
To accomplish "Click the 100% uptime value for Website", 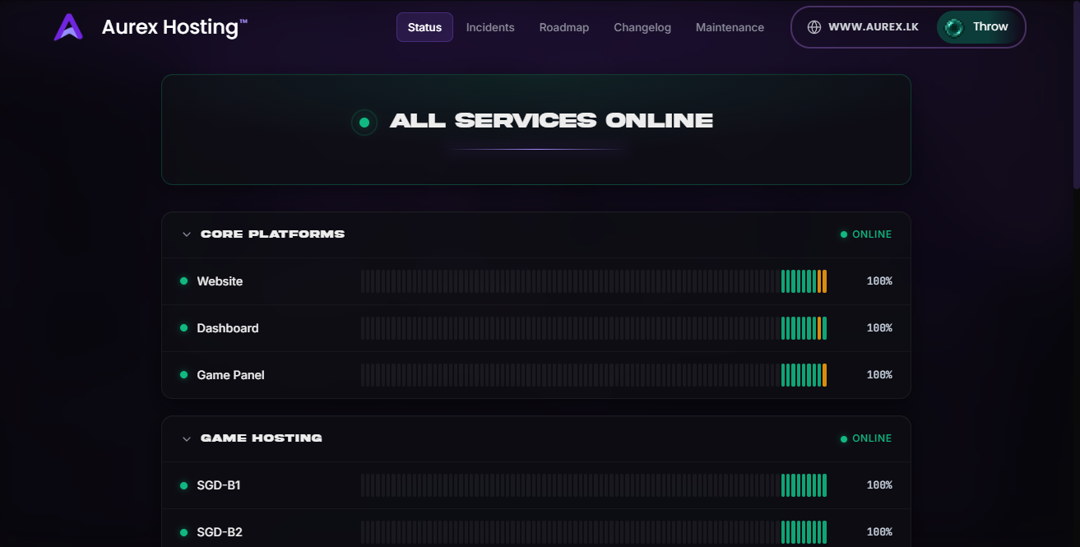I will 879,281.
